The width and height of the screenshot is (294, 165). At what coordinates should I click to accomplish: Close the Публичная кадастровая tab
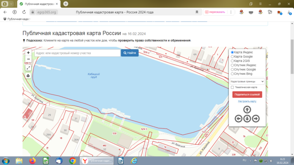tap(57, 4)
